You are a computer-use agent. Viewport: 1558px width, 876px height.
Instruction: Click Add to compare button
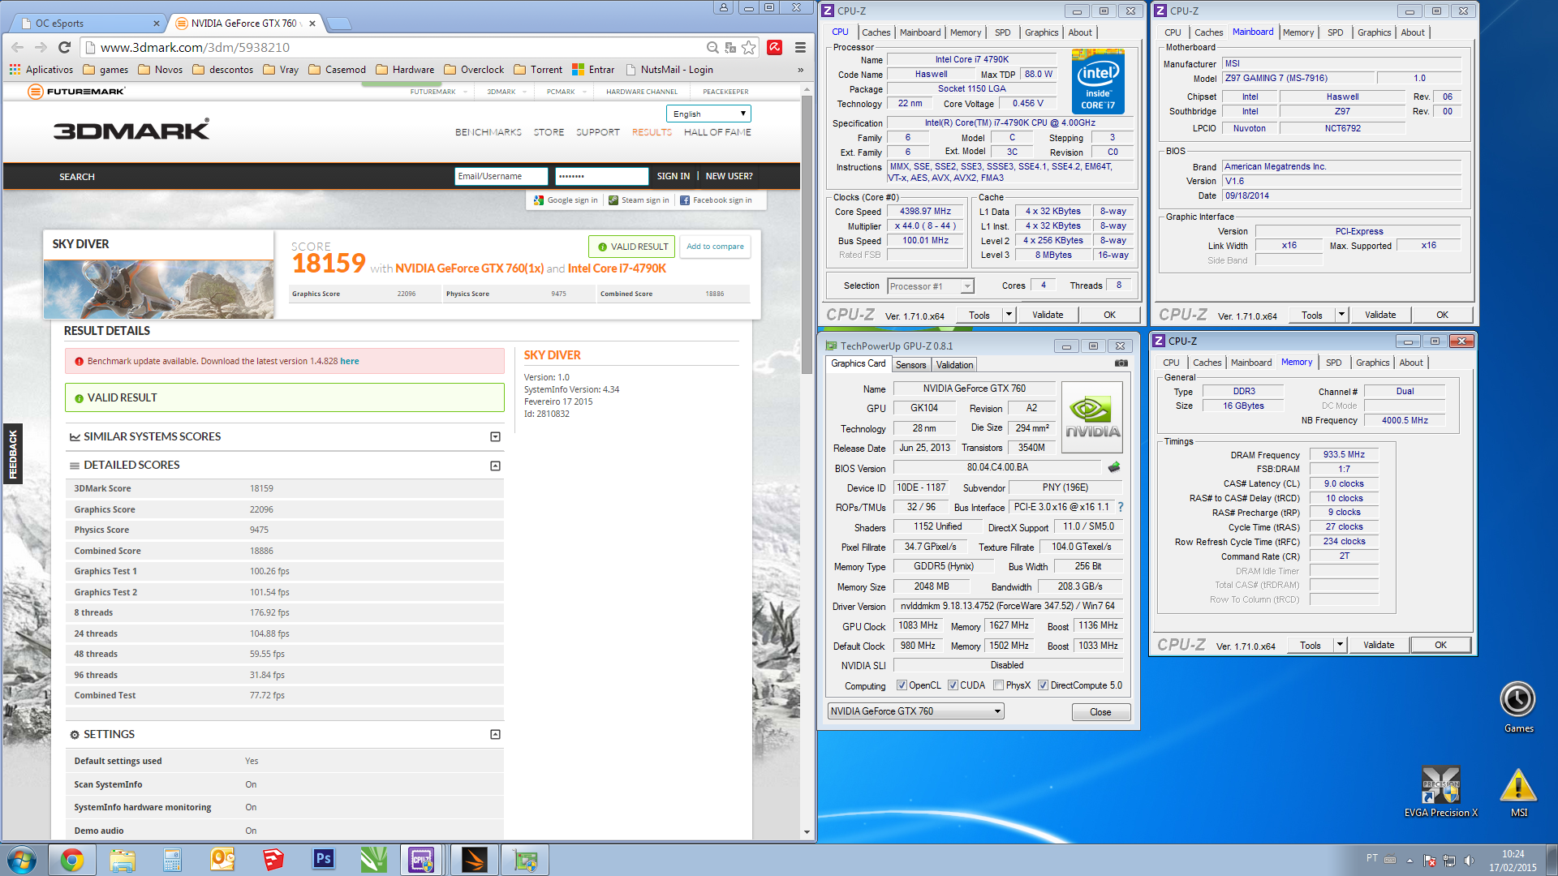[715, 247]
